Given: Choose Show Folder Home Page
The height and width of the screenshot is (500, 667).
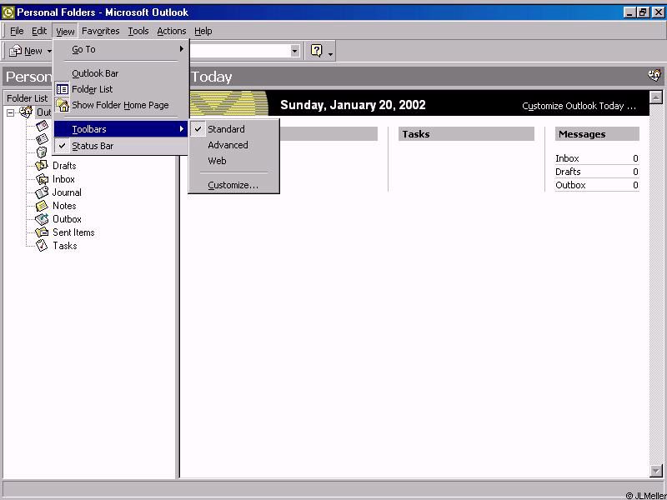Looking at the screenshot, I should (121, 105).
